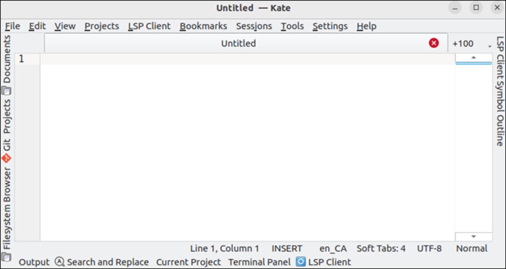The height and width of the screenshot is (269, 506).
Task: Toggle the LSP Client Symbol Outline panel
Action: pyautogui.click(x=500, y=91)
